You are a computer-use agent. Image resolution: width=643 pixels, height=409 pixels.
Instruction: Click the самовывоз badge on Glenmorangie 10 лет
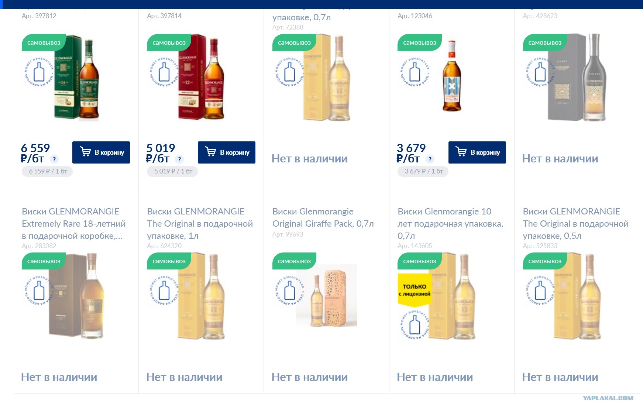pos(419,261)
